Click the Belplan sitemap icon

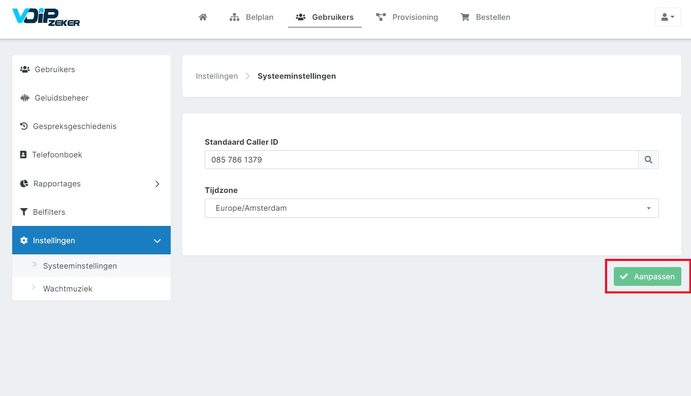coord(234,17)
